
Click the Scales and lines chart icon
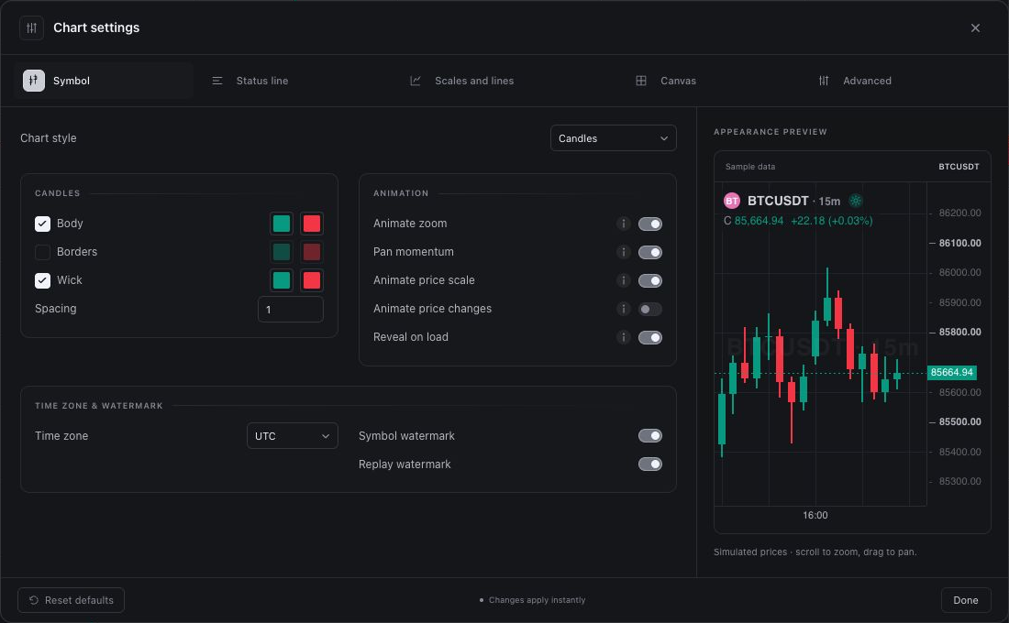click(x=416, y=81)
